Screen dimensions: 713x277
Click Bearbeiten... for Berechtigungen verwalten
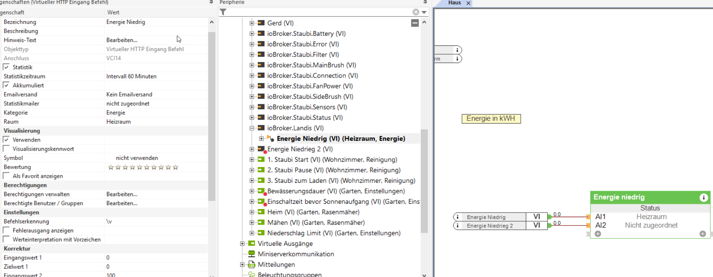122,194
